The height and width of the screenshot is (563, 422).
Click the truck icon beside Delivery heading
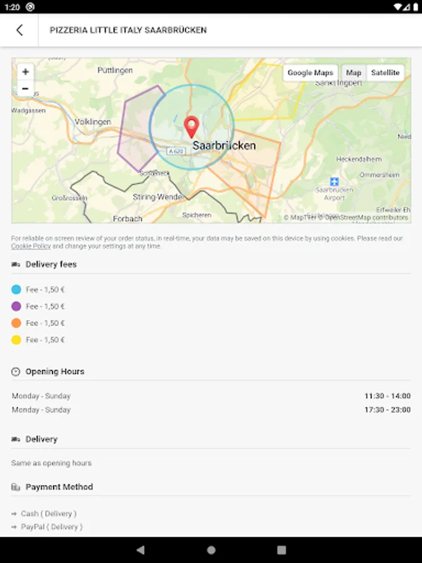pos(16,439)
